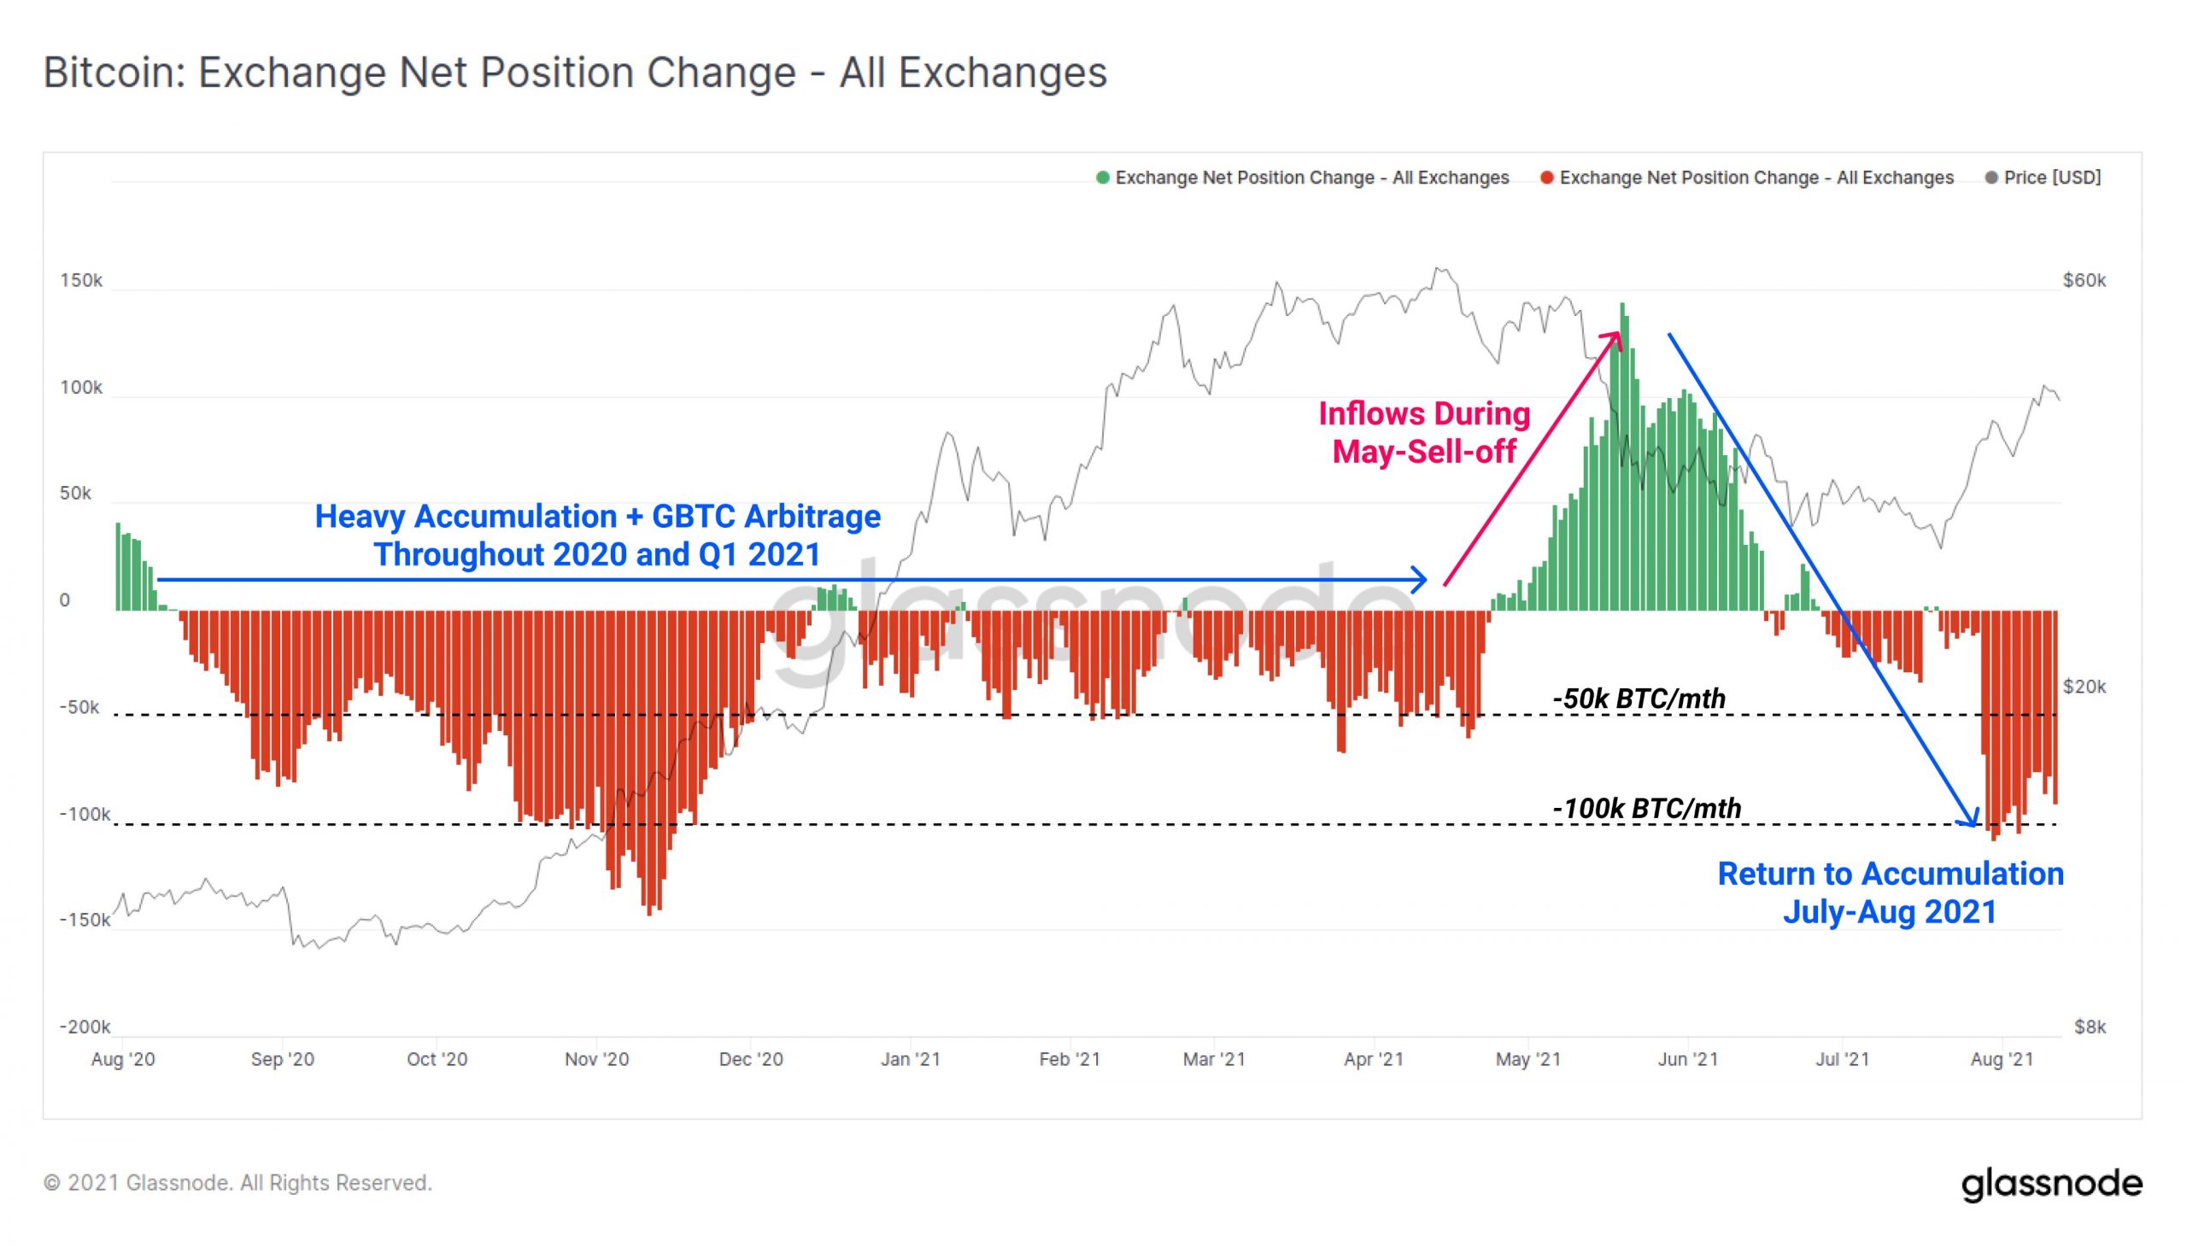Click the green legend dot
The width and height of the screenshot is (2187, 1246).
point(1103,178)
